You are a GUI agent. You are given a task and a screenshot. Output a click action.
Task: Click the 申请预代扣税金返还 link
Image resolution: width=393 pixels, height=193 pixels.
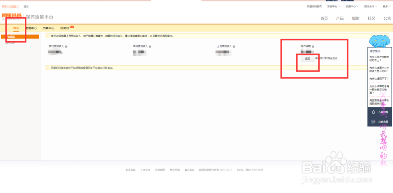(326, 59)
